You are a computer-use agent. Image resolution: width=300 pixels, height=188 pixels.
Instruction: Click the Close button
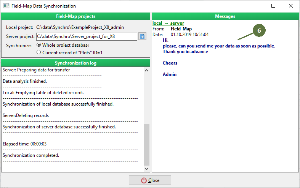[x=150, y=180]
